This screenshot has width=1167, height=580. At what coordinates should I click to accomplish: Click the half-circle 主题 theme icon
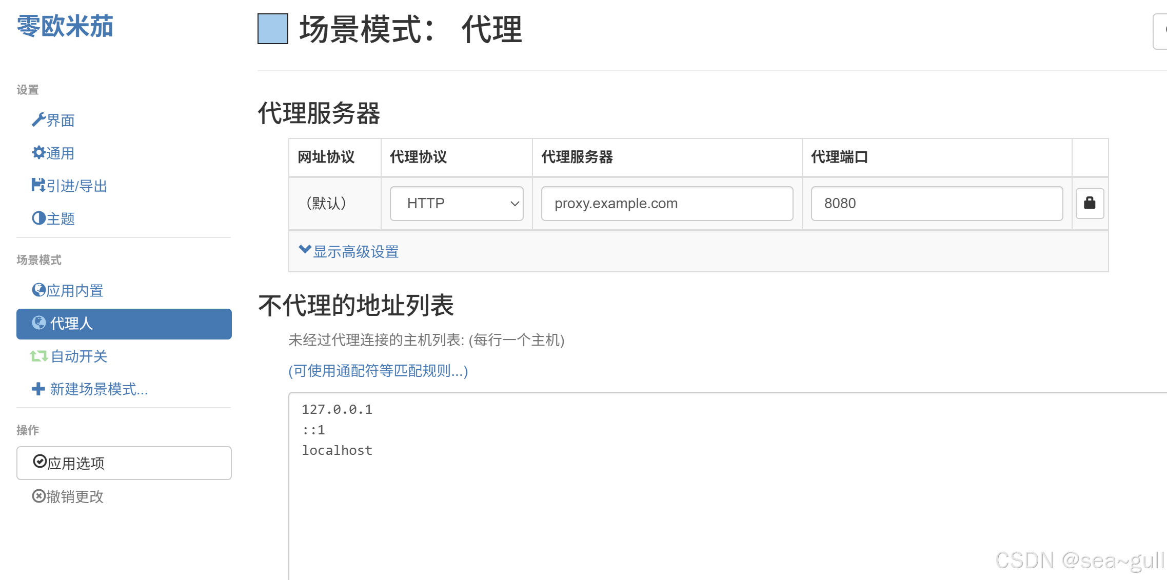(x=38, y=218)
